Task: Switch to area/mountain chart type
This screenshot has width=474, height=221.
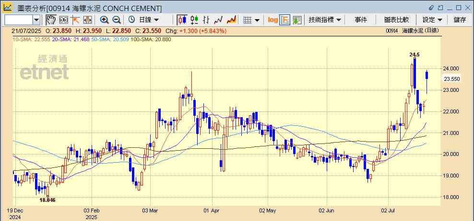Action: click(232, 20)
